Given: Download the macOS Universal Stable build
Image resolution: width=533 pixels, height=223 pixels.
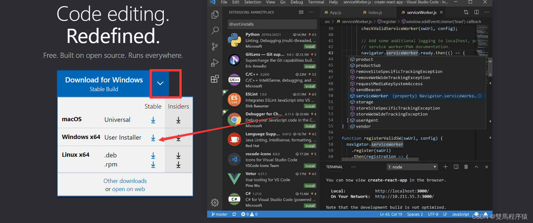Looking at the screenshot, I should 153,120.
